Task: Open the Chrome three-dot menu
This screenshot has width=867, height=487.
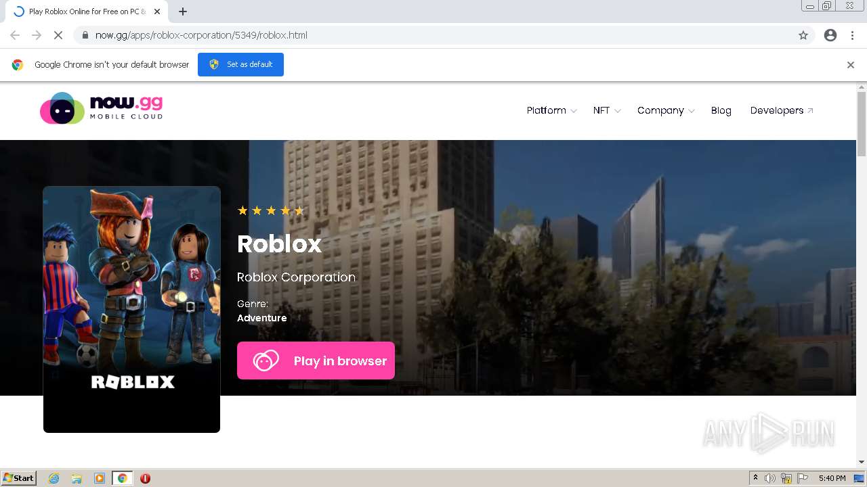Action: tap(852, 35)
